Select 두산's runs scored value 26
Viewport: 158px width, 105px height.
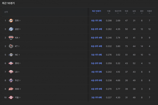(x=126, y=80)
